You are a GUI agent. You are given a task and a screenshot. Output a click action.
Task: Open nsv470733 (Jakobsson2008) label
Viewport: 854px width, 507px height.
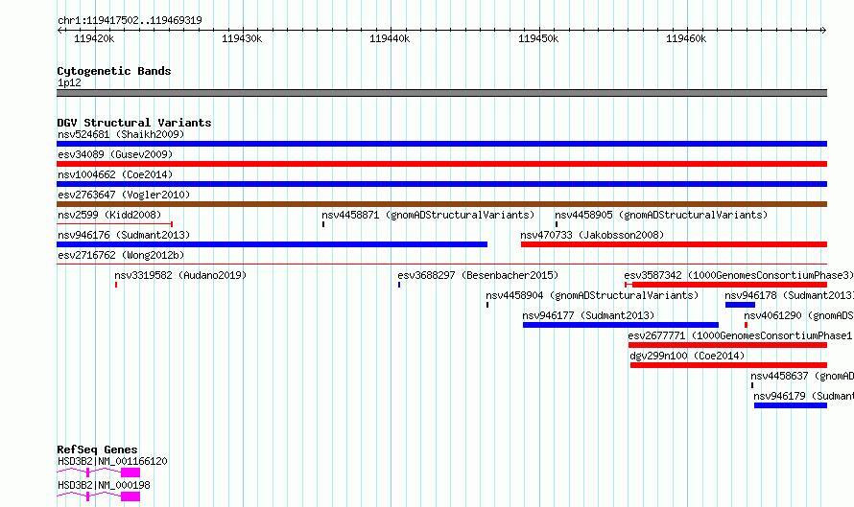(x=592, y=235)
